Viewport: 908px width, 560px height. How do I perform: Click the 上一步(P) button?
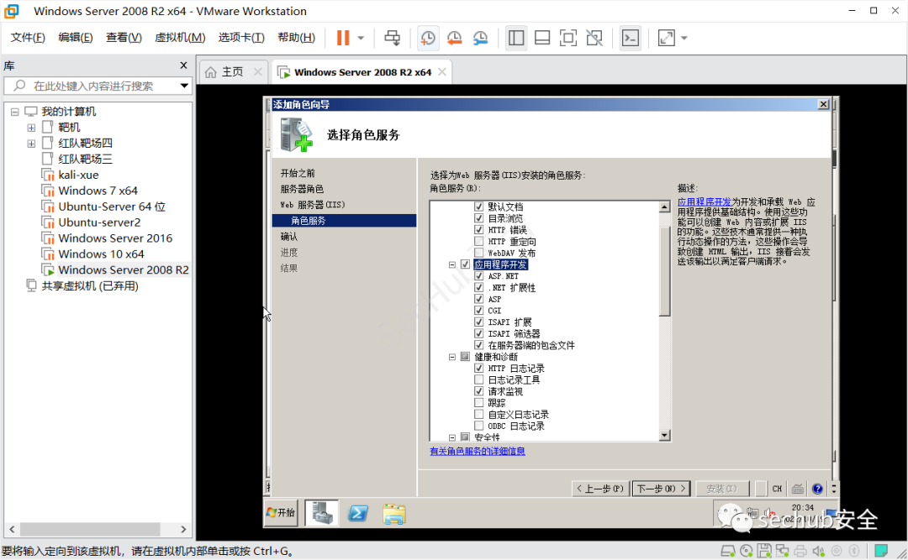pos(600,489)
